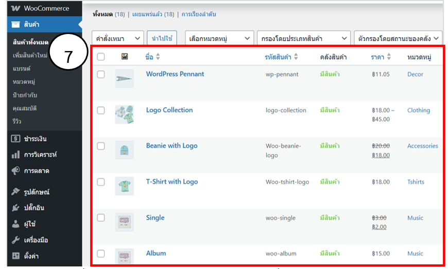Click the T-Shirt with Logo thumbnail

(x=124, y=186)
